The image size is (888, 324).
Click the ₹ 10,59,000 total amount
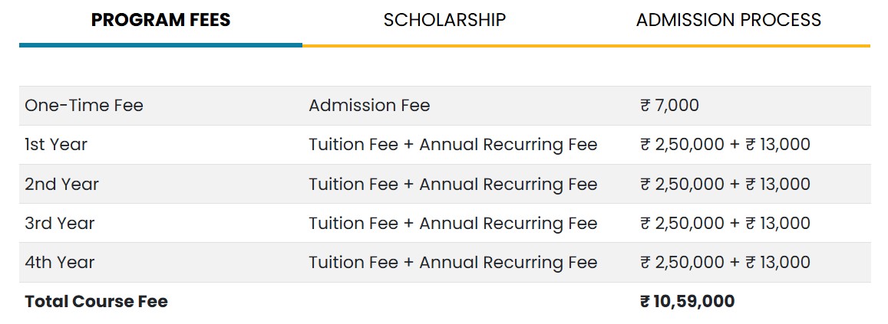[688, 301]
